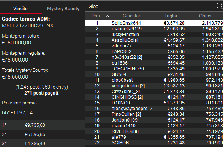223x147 pixels.
Task: Click the 271 posti pagati text
Action: tap(42, 93)
